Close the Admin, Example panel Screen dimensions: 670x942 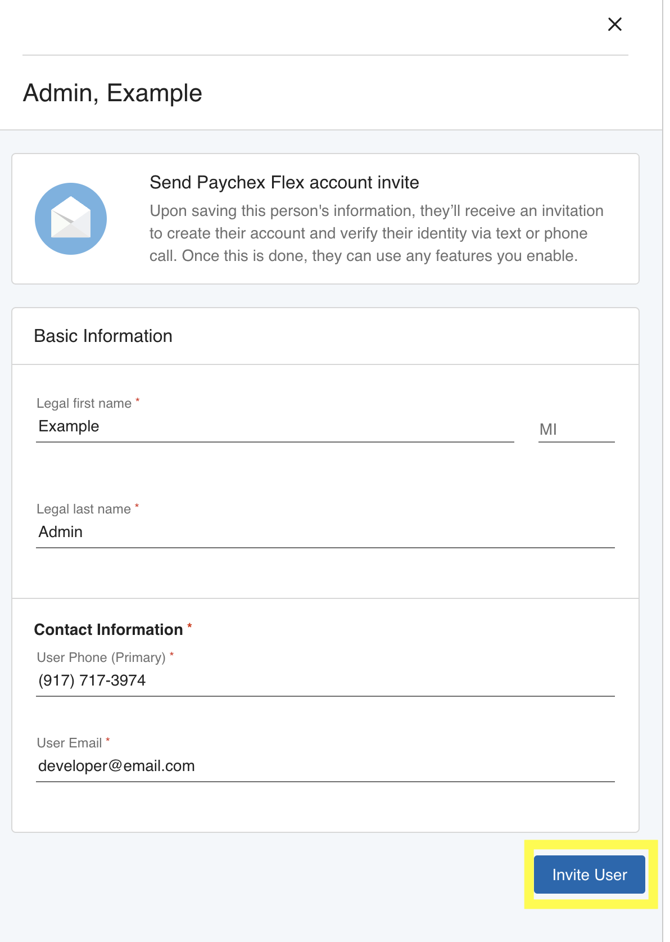615,24
